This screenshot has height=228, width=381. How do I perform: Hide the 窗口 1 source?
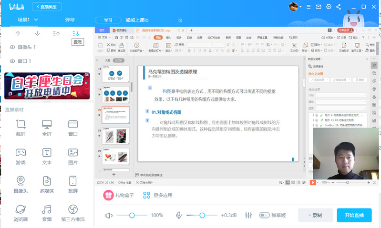tap(12, 61)
